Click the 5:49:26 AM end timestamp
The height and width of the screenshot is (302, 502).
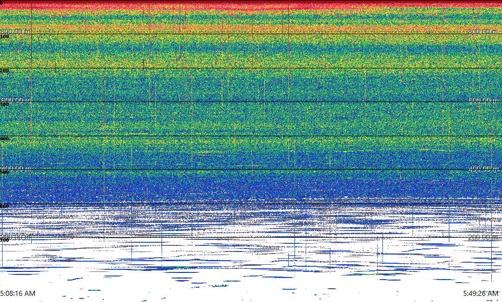(481, 293)
